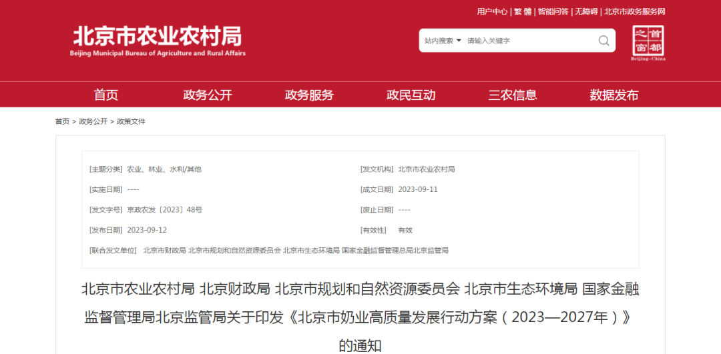Click the [实施日期] label
Screen dimensions: 721x354
[105, 189]
